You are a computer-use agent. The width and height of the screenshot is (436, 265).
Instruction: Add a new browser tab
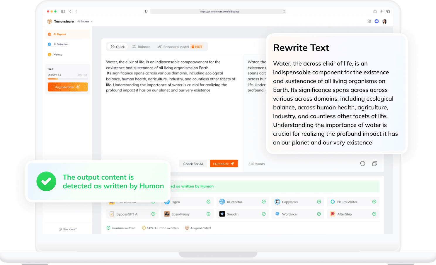click(381, 11)
